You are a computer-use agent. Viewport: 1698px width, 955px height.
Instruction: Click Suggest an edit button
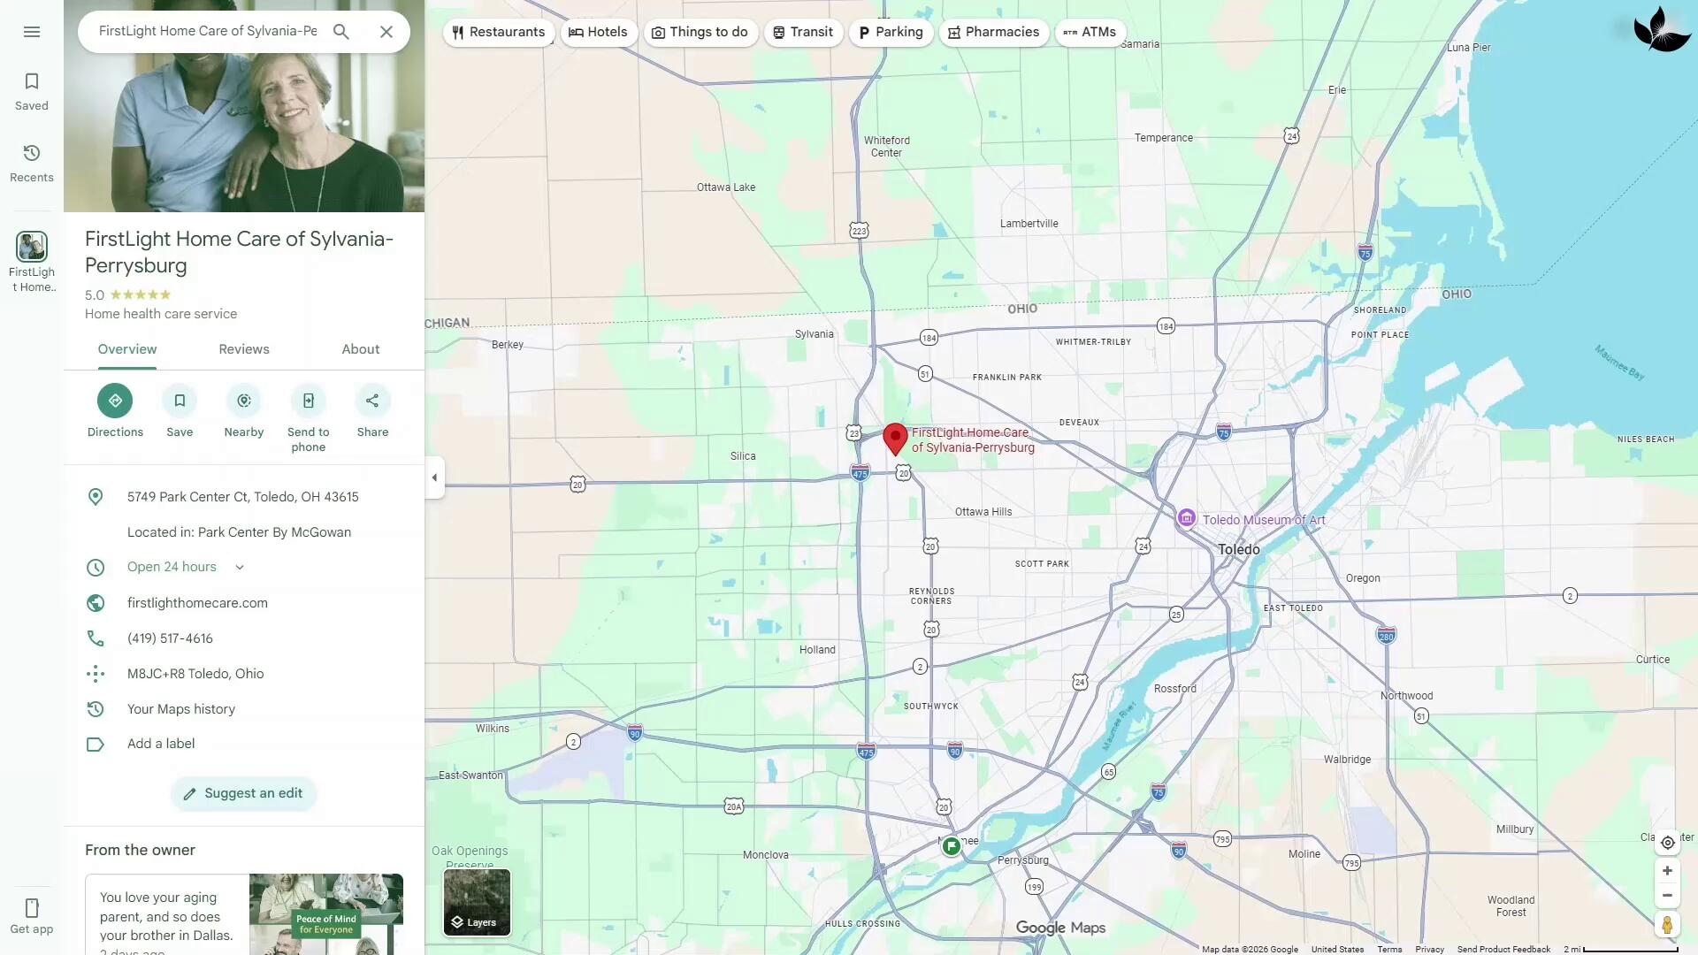point(244,793)
